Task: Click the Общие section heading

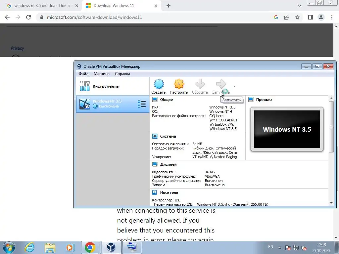Action: click(x=167, y=100)
